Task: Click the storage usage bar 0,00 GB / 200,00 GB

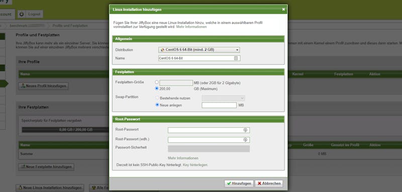Action: click(66, 130)
